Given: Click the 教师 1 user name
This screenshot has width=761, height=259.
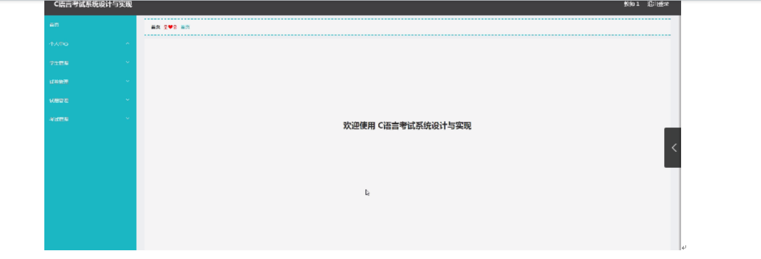Looking at the screenshot, I should 632,4.
